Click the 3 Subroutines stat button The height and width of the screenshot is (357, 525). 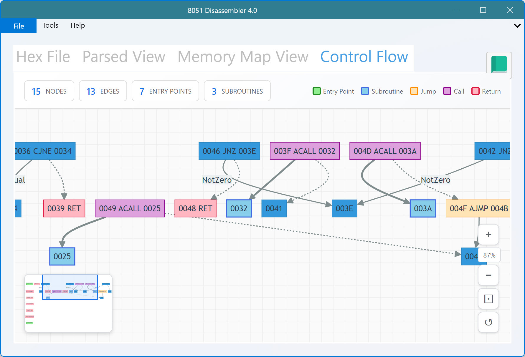[237, 91]
